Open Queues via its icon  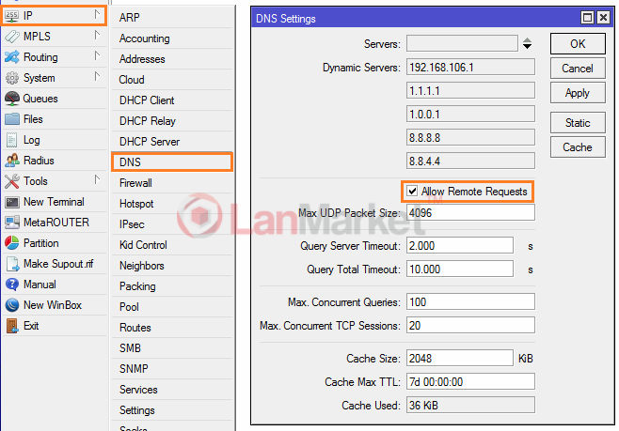click(x=12, y=99)
